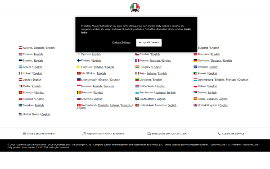Click the AGV helmet logo
Screen dimensions: 270x169
135,8
